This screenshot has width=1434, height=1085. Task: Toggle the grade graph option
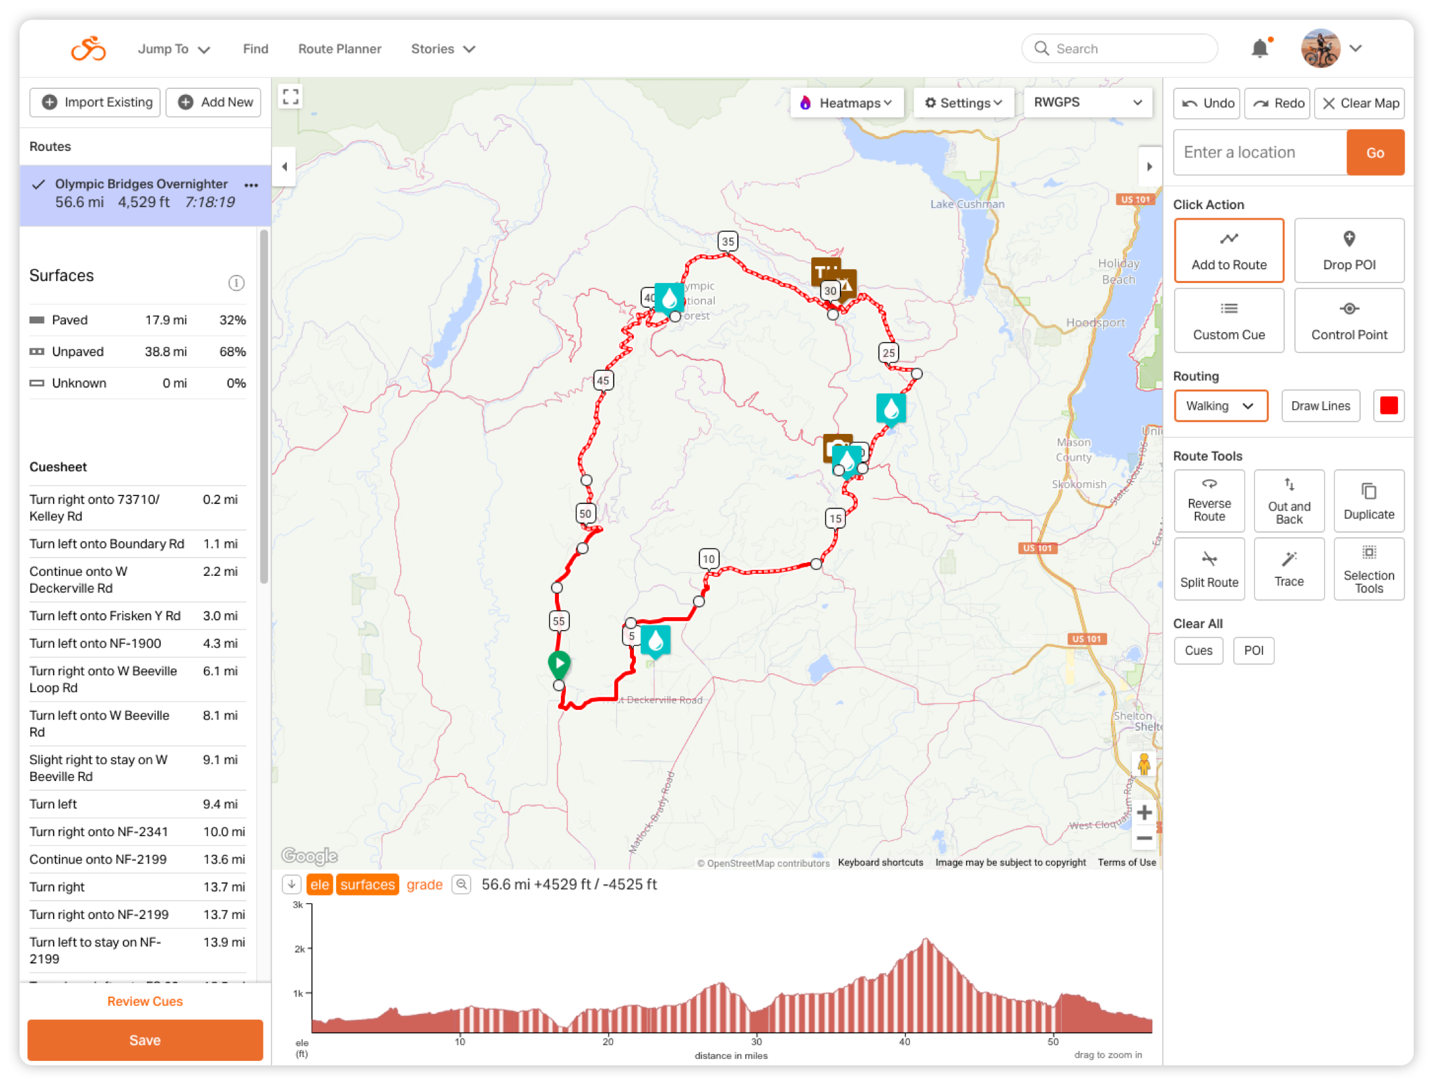click(x=424, y=884)
